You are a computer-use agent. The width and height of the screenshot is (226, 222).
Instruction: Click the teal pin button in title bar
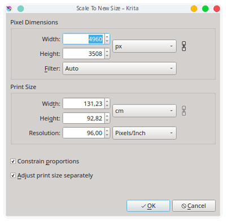pos(20,8)
